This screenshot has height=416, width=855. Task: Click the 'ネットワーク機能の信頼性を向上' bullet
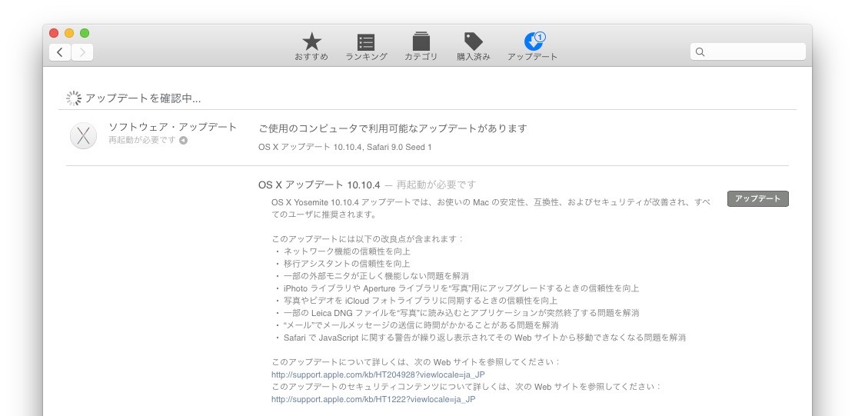pyautogui.click(x=347, y=251)
